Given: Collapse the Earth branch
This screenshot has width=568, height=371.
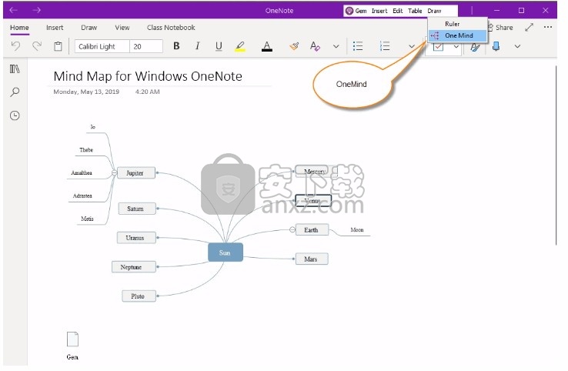Looking at the screenshot, I should [292, 229].
